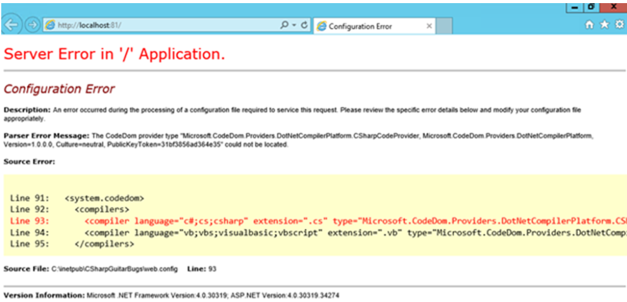Minimize the Internet Explorer window
Viewport: 627px width, 302px height.
pyautogui.click(x=575, y=6)
